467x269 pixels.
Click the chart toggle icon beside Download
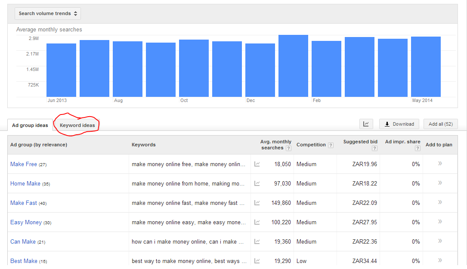coord(366,124)
